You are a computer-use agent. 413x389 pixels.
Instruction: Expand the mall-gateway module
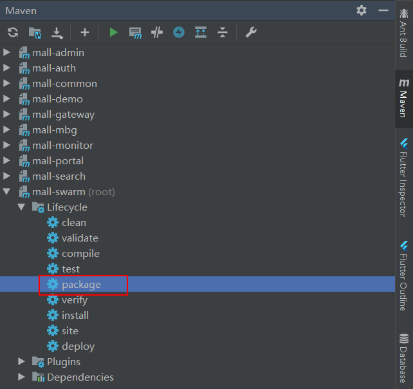point(6,114)
